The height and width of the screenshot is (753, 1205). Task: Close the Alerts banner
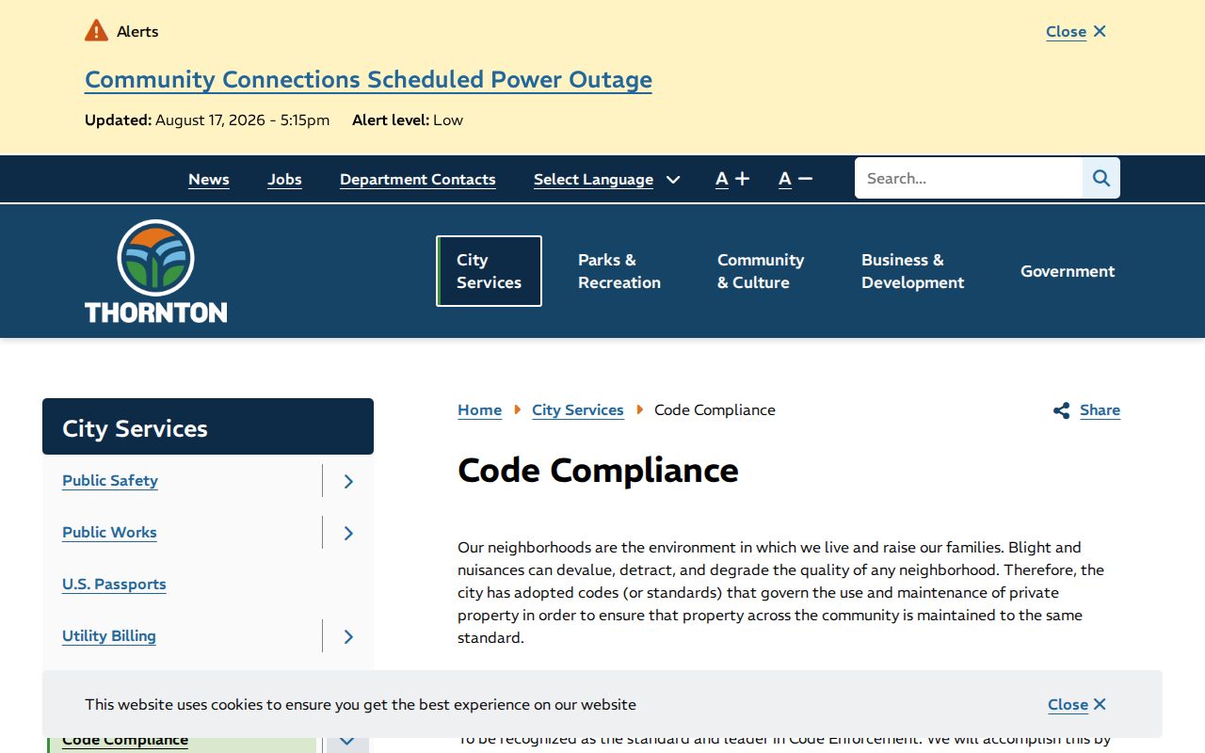1076,31
